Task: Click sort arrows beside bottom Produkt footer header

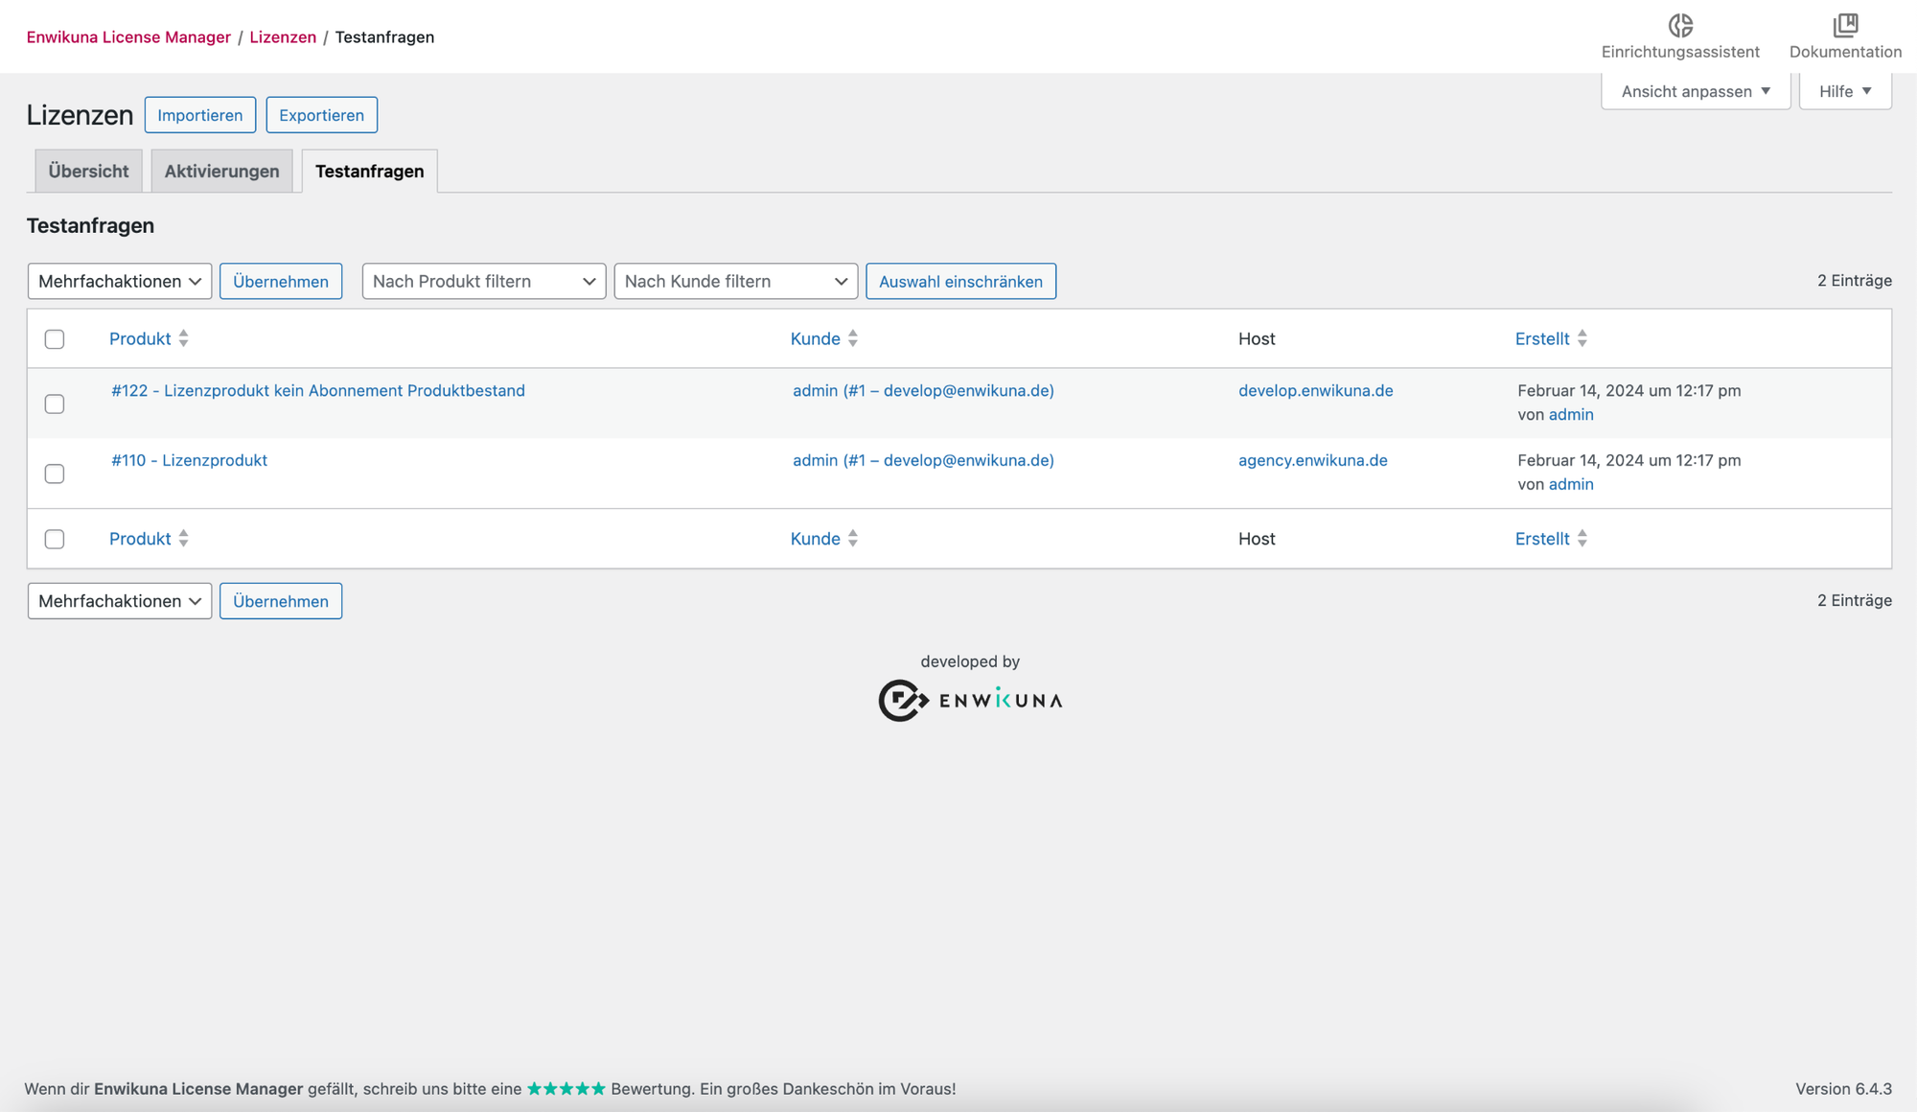Action: (183, 539)
